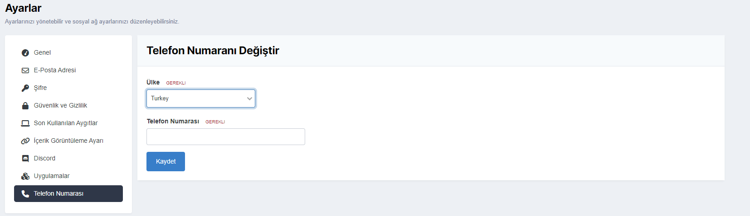Select the Şifre menu entry
Viewport: 750px width, 216px height.
pos(40,88)
